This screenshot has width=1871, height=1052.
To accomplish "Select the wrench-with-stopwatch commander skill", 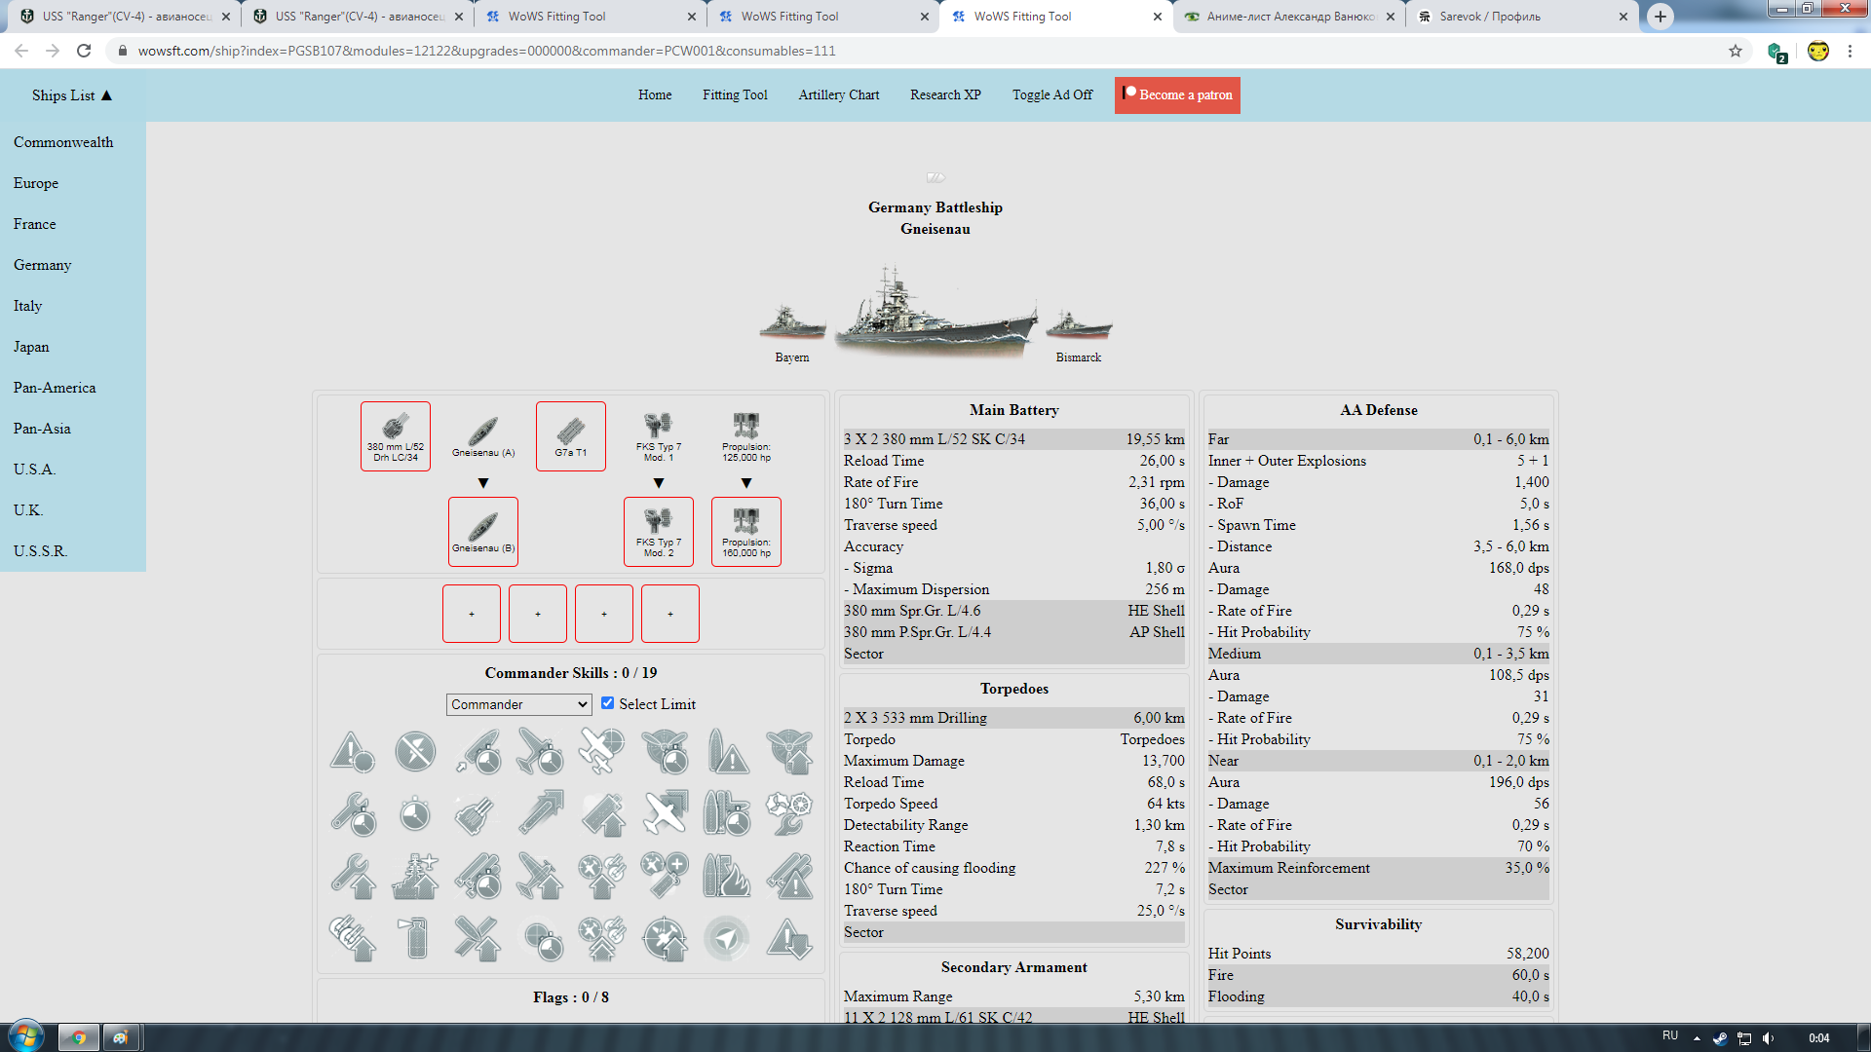I will coord(352,814).
